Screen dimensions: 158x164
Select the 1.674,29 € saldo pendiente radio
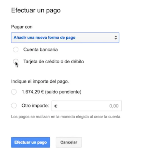[14, 92]
